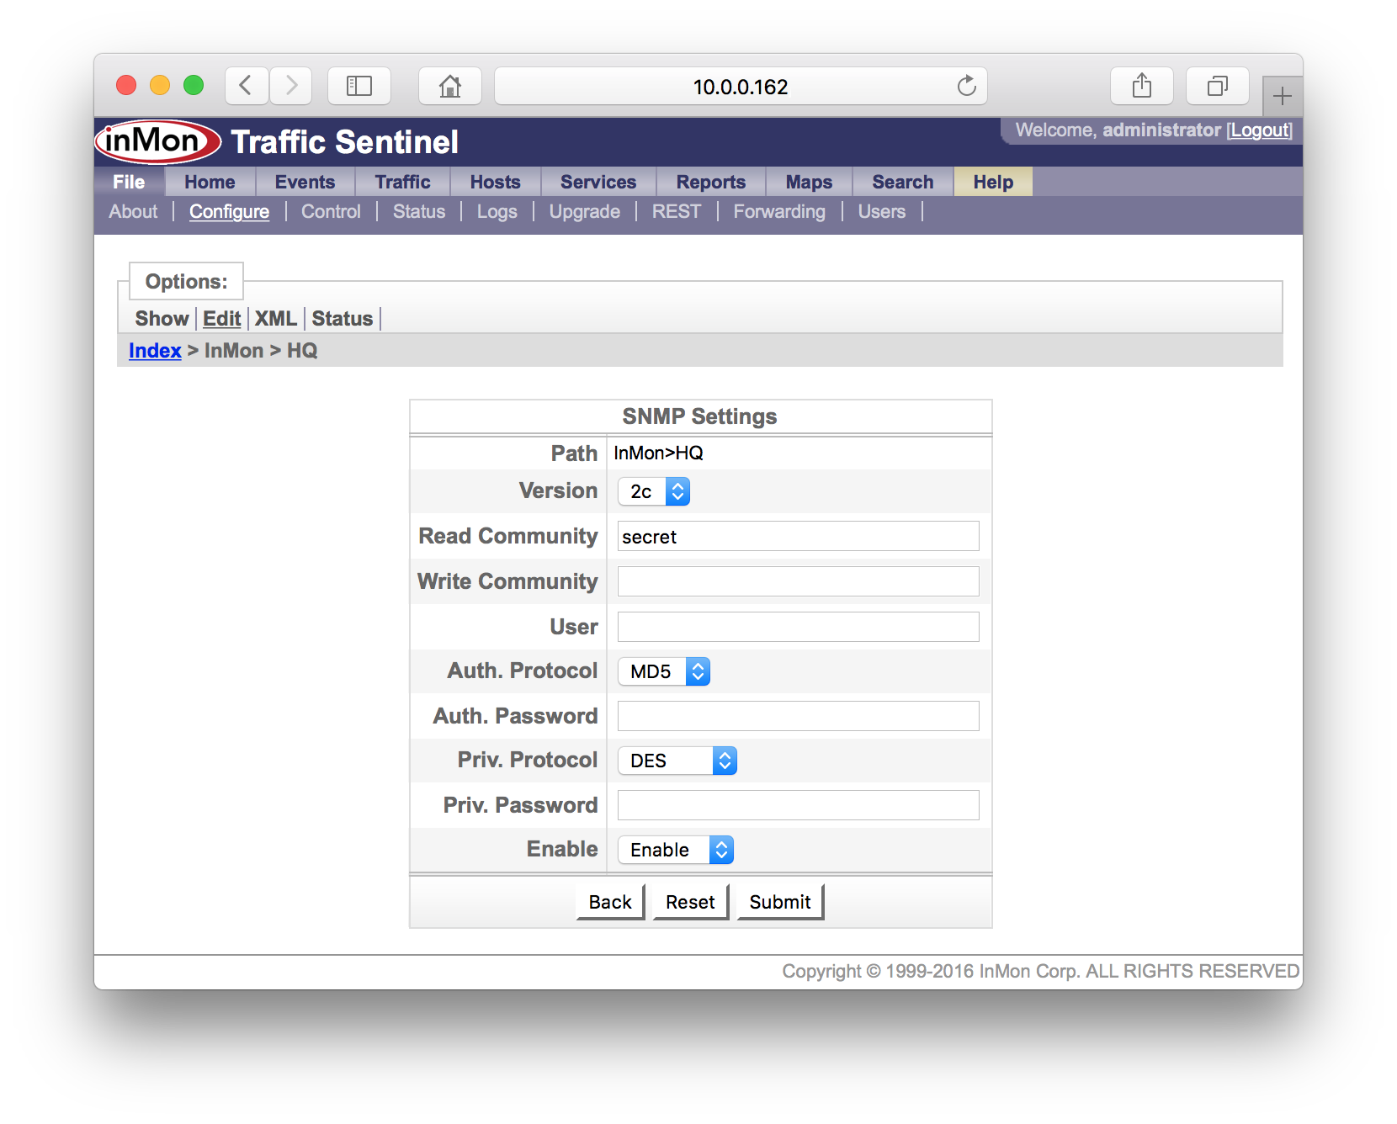Toggle the Safari sidebar icon

[x=359, y=86]
